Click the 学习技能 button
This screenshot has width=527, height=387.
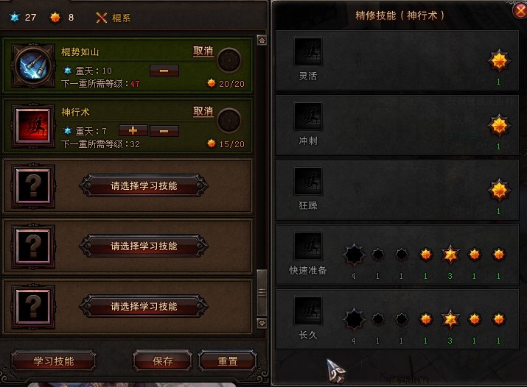coord(54,361)
